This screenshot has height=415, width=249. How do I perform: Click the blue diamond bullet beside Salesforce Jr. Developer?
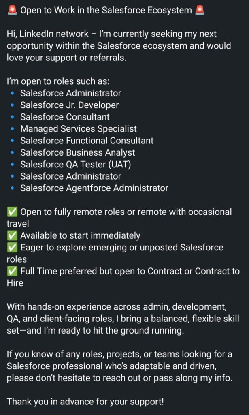[x=12, y=105]
